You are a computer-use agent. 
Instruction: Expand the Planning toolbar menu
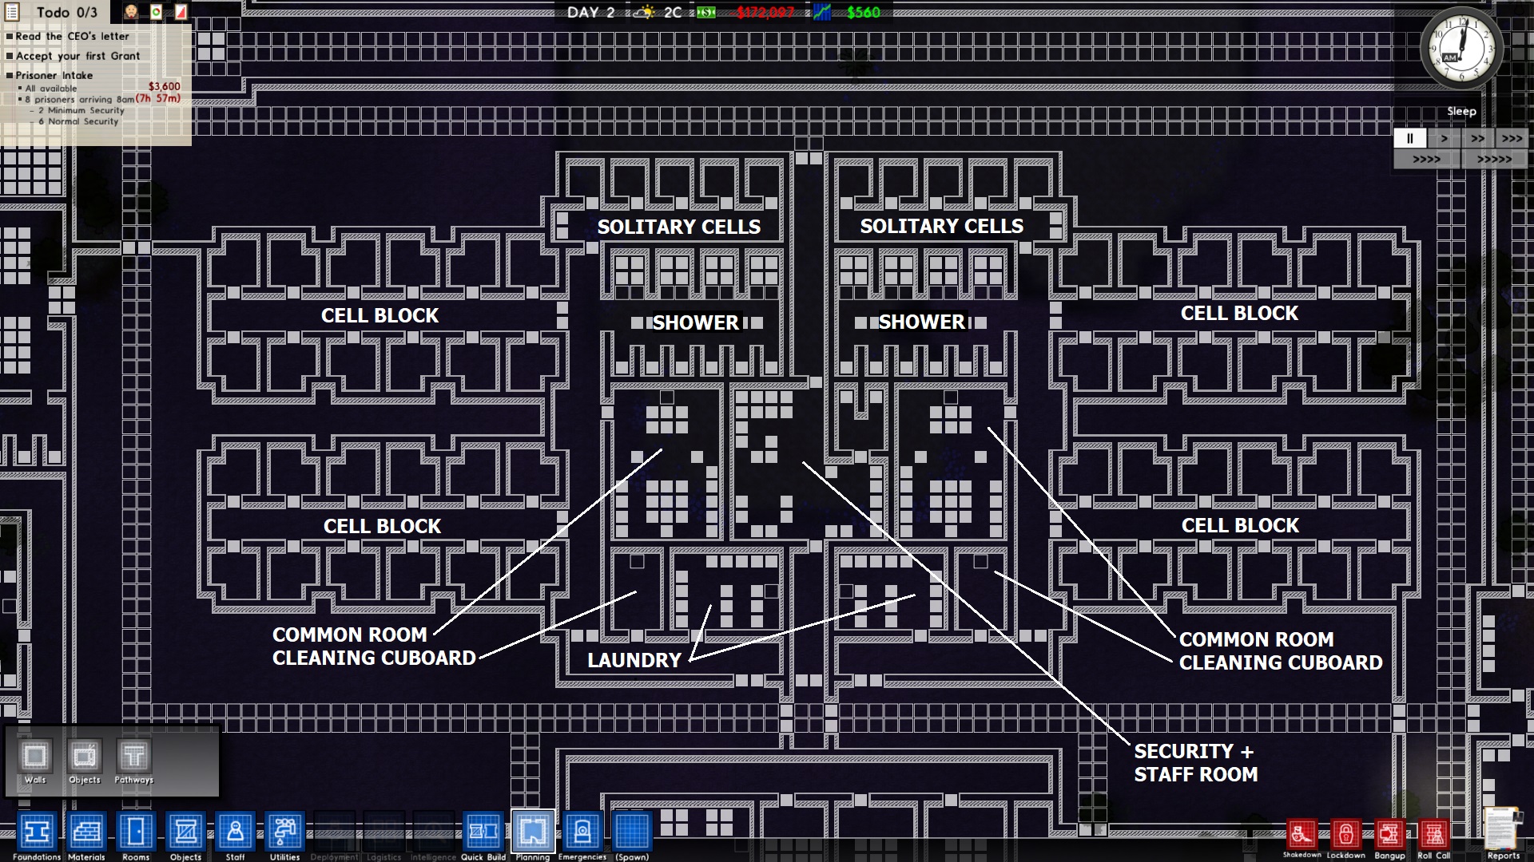tap(532, 832)
